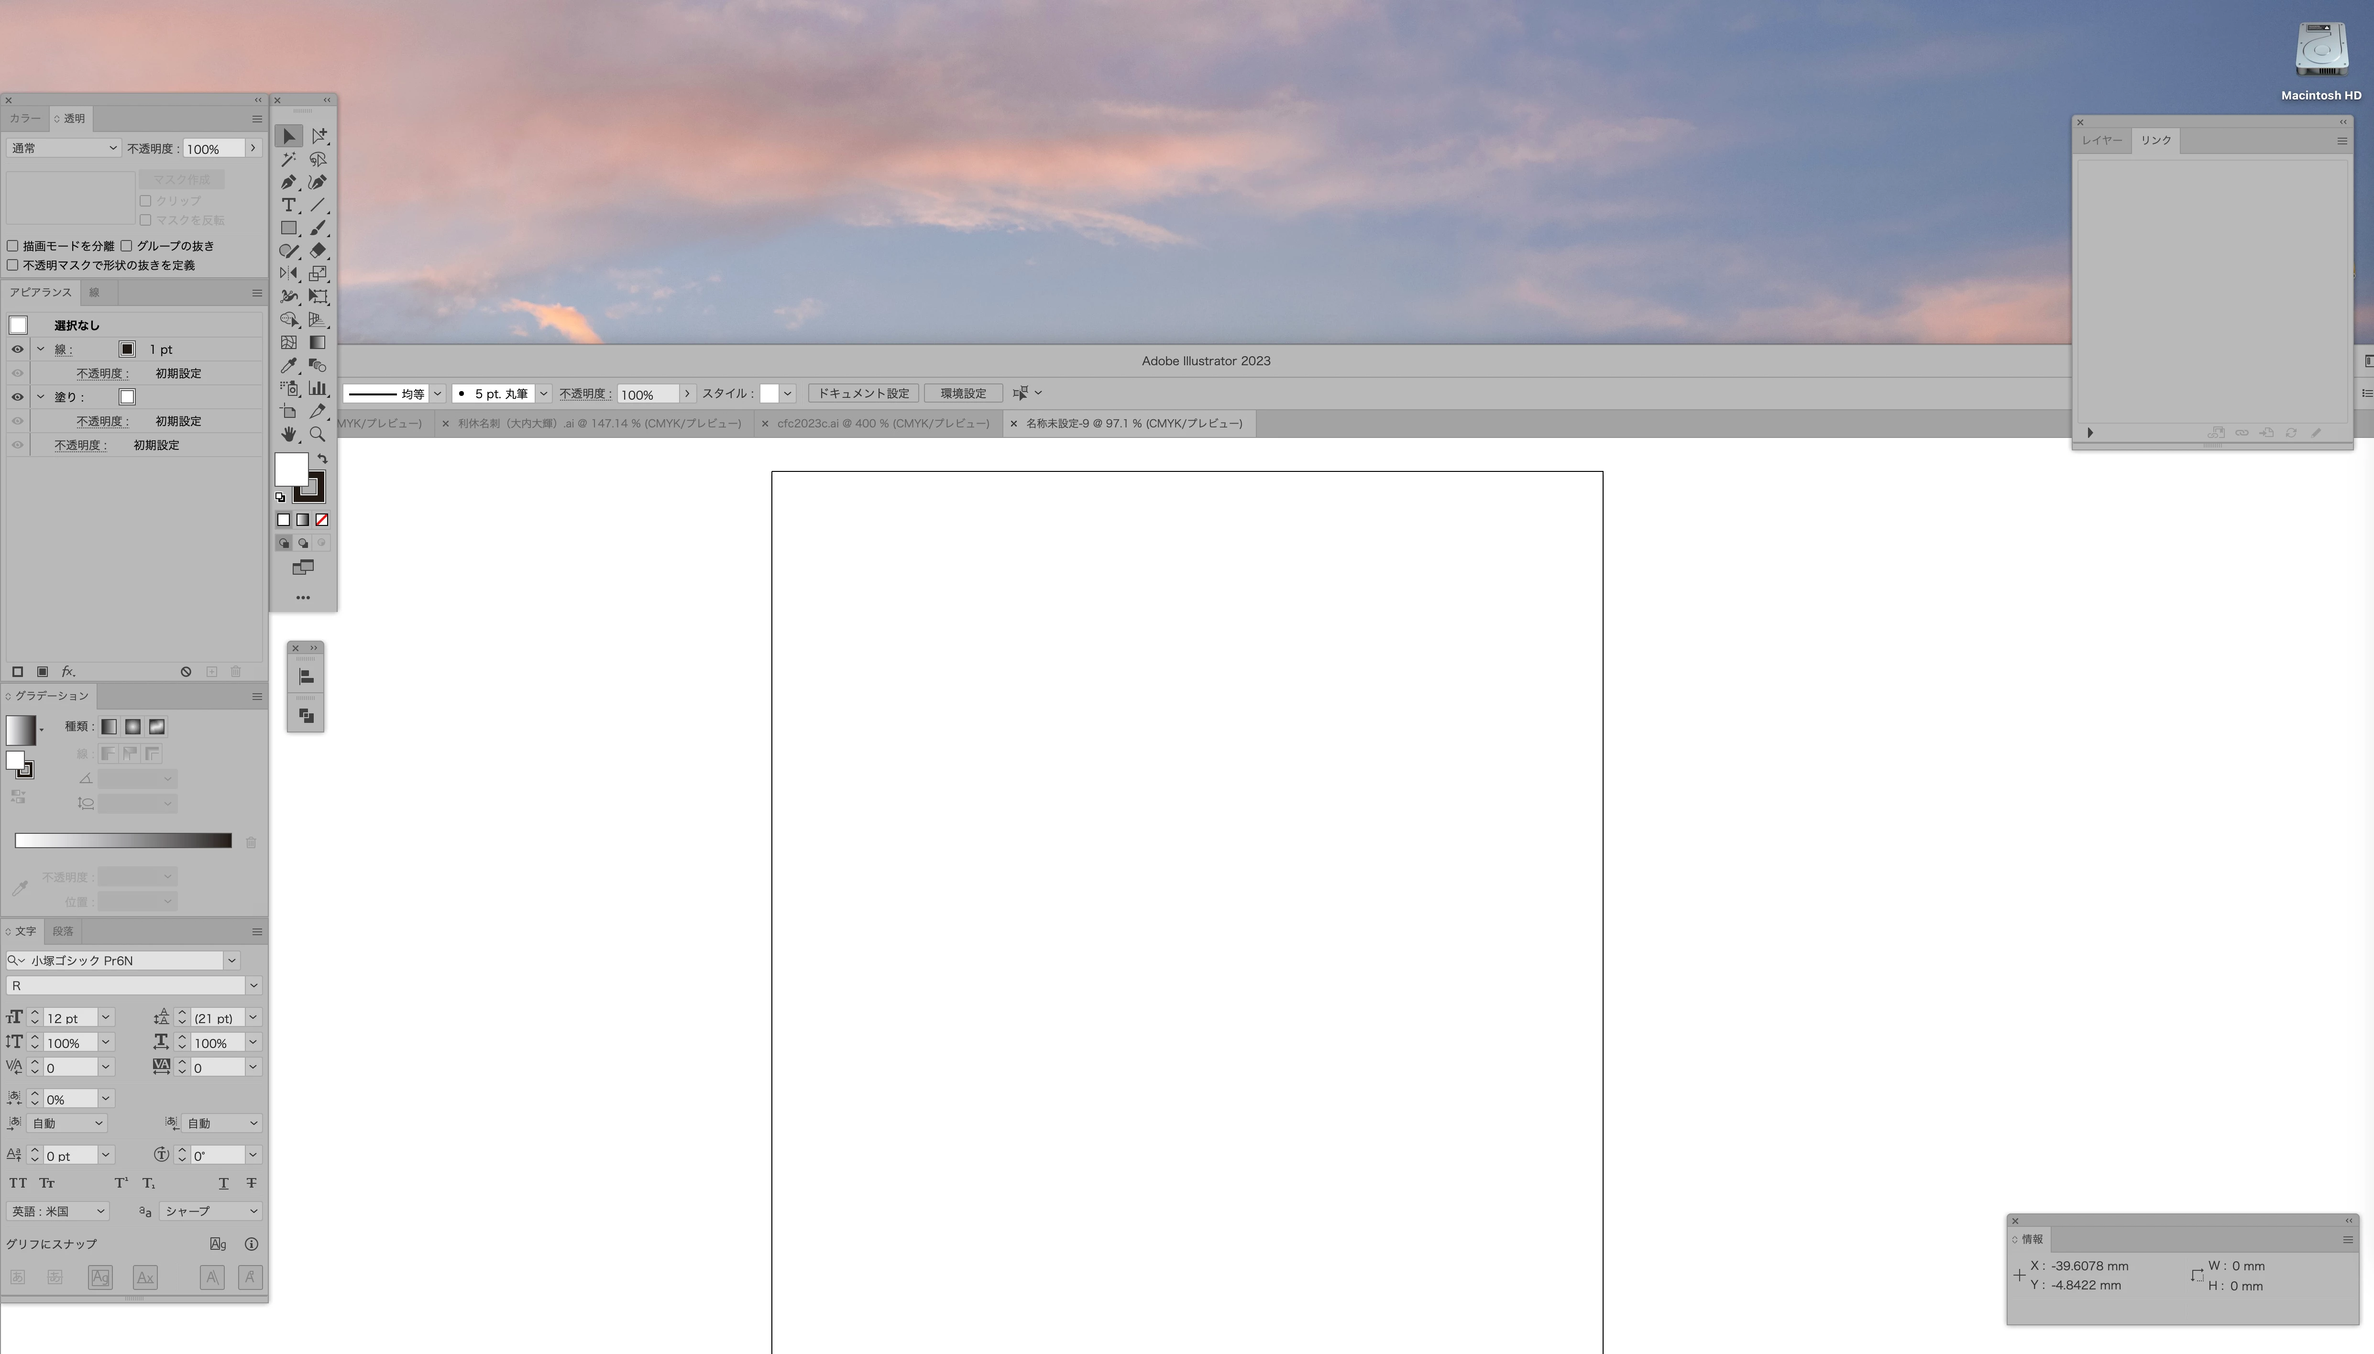The height and width of the screenshot is (1354, 2374).
Task: Check the グループの抜き checkbox
Action: (127, 245)
